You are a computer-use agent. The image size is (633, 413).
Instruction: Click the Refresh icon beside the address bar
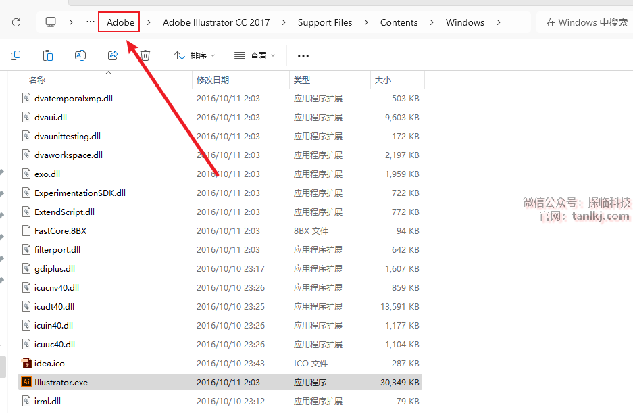[x=16, y=22]
